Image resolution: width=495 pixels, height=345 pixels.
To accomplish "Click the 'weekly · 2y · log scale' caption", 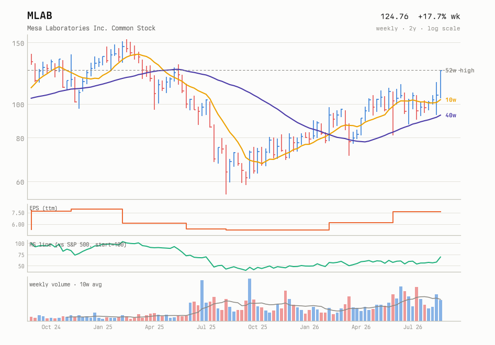I will (x=418, y=28).
